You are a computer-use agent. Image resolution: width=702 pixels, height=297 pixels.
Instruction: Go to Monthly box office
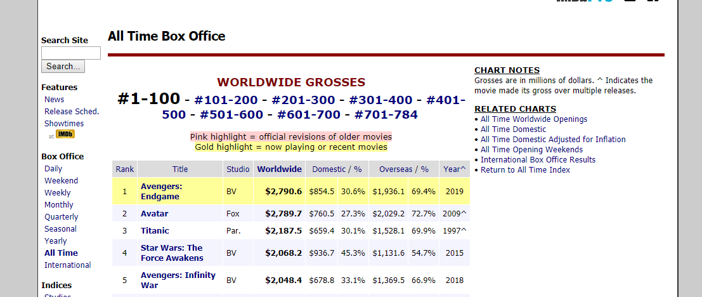58,205
